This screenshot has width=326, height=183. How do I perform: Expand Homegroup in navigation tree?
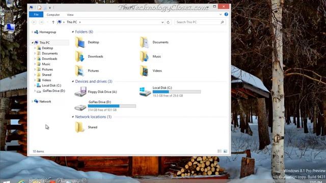point(33,32)
